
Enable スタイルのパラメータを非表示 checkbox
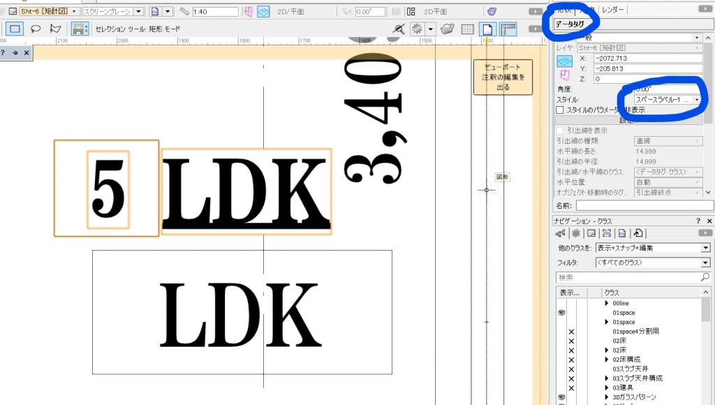[560, 110]
